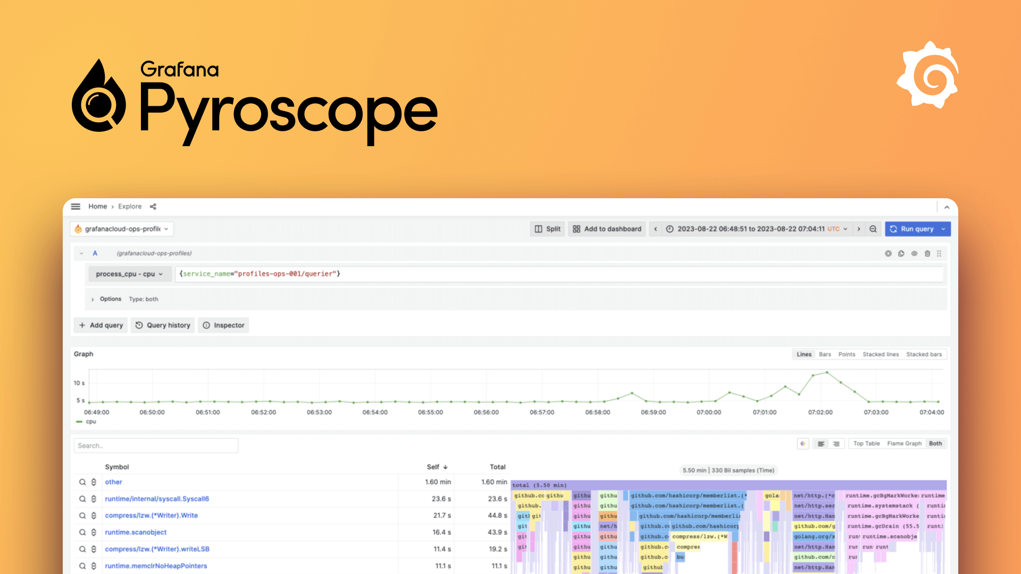The width and height of the screenshot is (1021, 574).
Task: Click the zoom out time range icon
Action: [873, 229]
